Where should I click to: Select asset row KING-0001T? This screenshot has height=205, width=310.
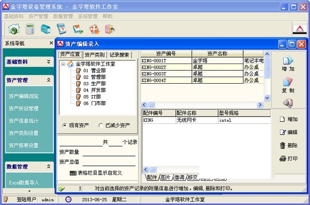coord(202,60)
